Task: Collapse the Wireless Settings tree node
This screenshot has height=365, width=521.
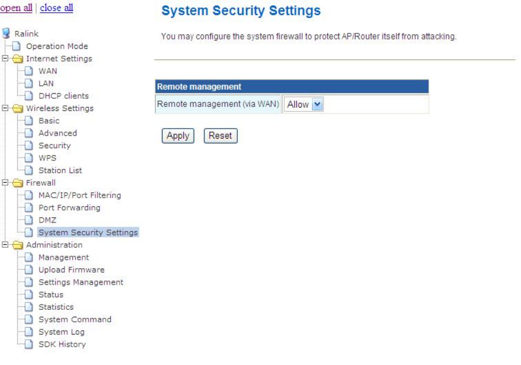Action: [x=6, y=108]
